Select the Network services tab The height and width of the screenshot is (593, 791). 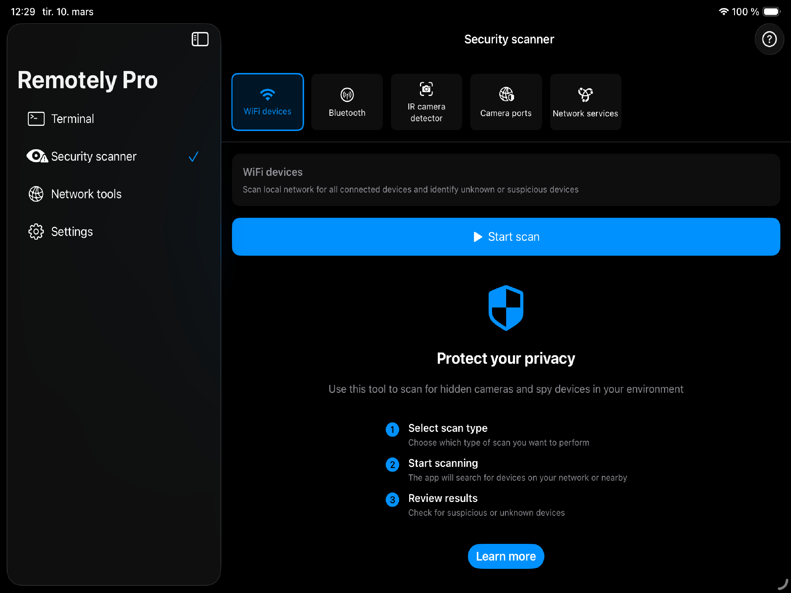click(x=585, y=102)
